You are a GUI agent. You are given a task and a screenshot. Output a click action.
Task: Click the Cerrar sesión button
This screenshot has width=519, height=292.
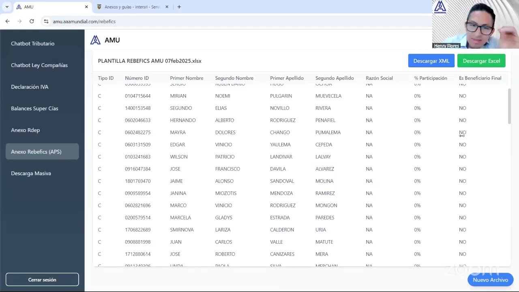click(42, 279)
